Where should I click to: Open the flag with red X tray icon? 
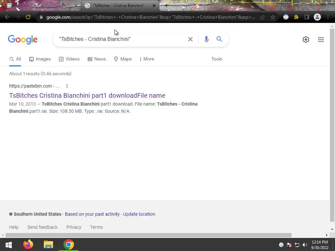point(289,245)
